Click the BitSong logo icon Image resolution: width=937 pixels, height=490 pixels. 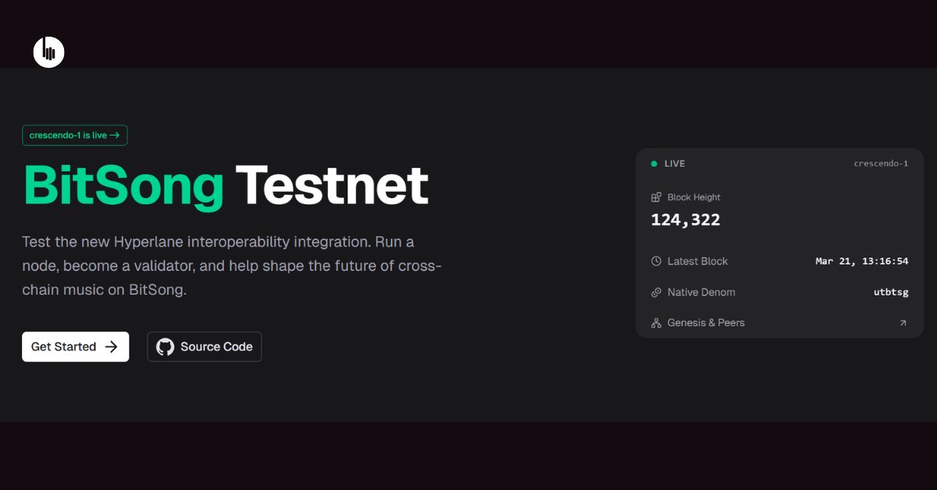[x=49, y=52]
